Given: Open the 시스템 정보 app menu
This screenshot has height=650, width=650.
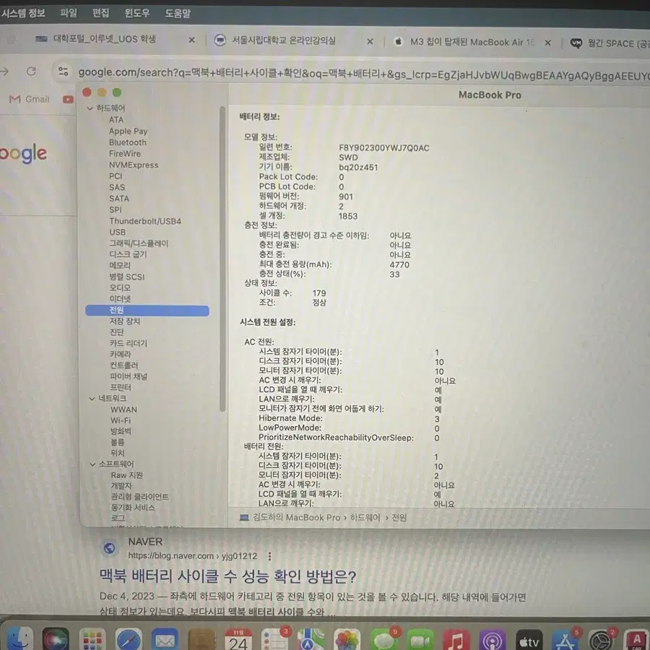Looking at the screenshot, I should coord(23,13).
